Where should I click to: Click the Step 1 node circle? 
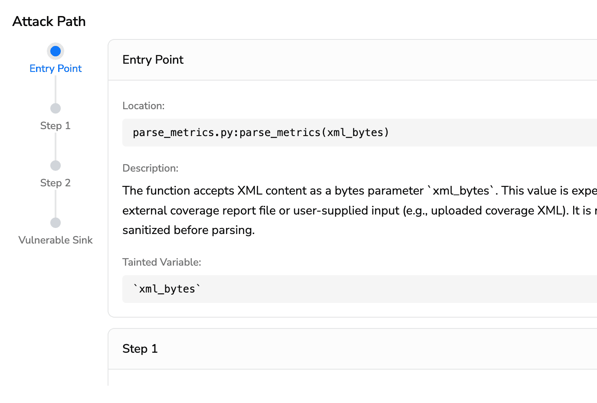(55, 108)
